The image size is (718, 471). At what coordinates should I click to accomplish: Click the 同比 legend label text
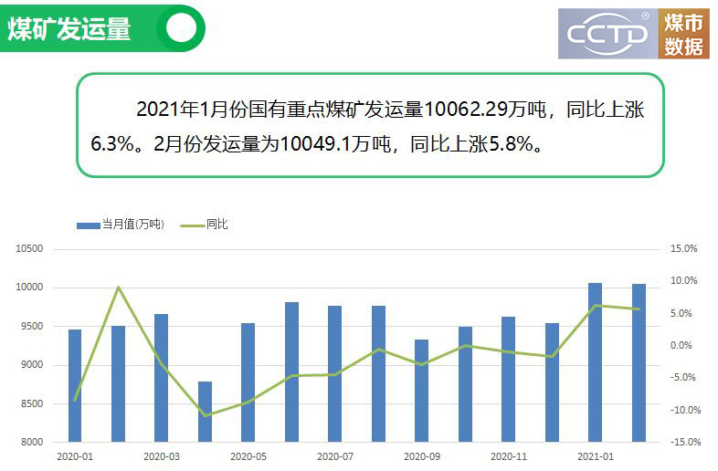[216, 225]
